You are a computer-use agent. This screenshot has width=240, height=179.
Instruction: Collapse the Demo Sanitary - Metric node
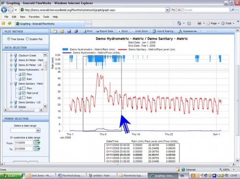point(11,84)
